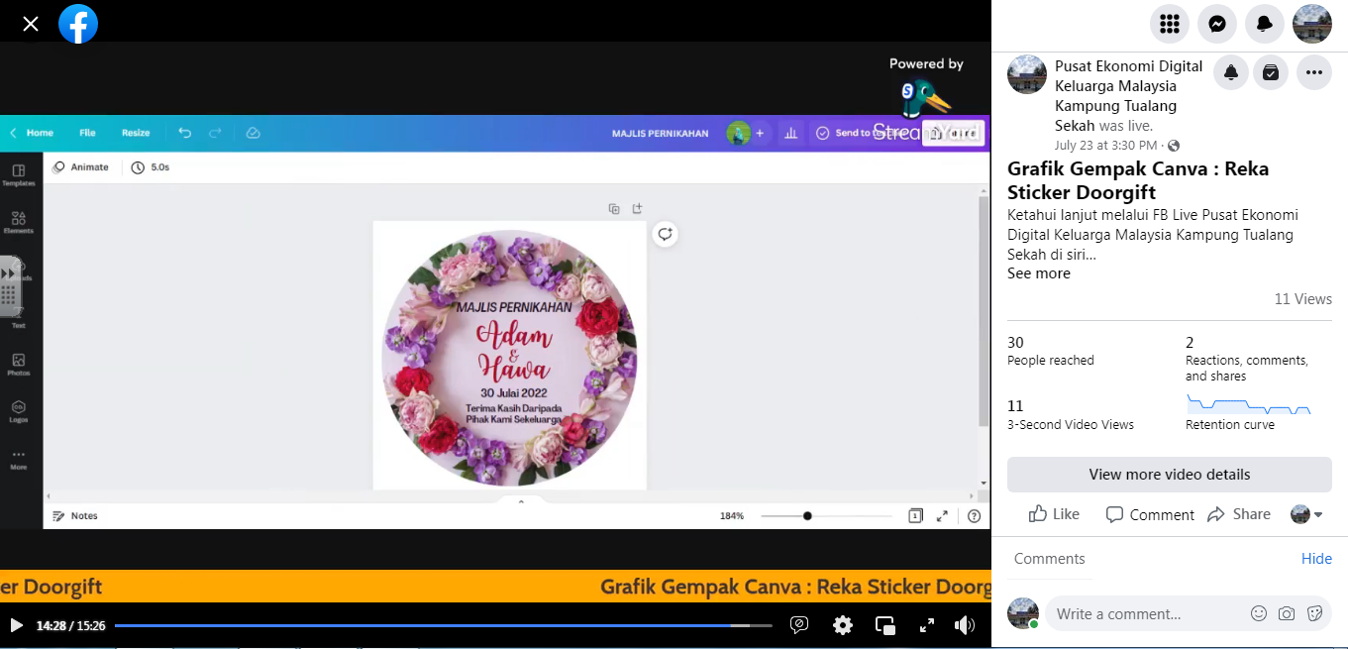
Task: Undo the last Canva action
Action: pos(185,133)
